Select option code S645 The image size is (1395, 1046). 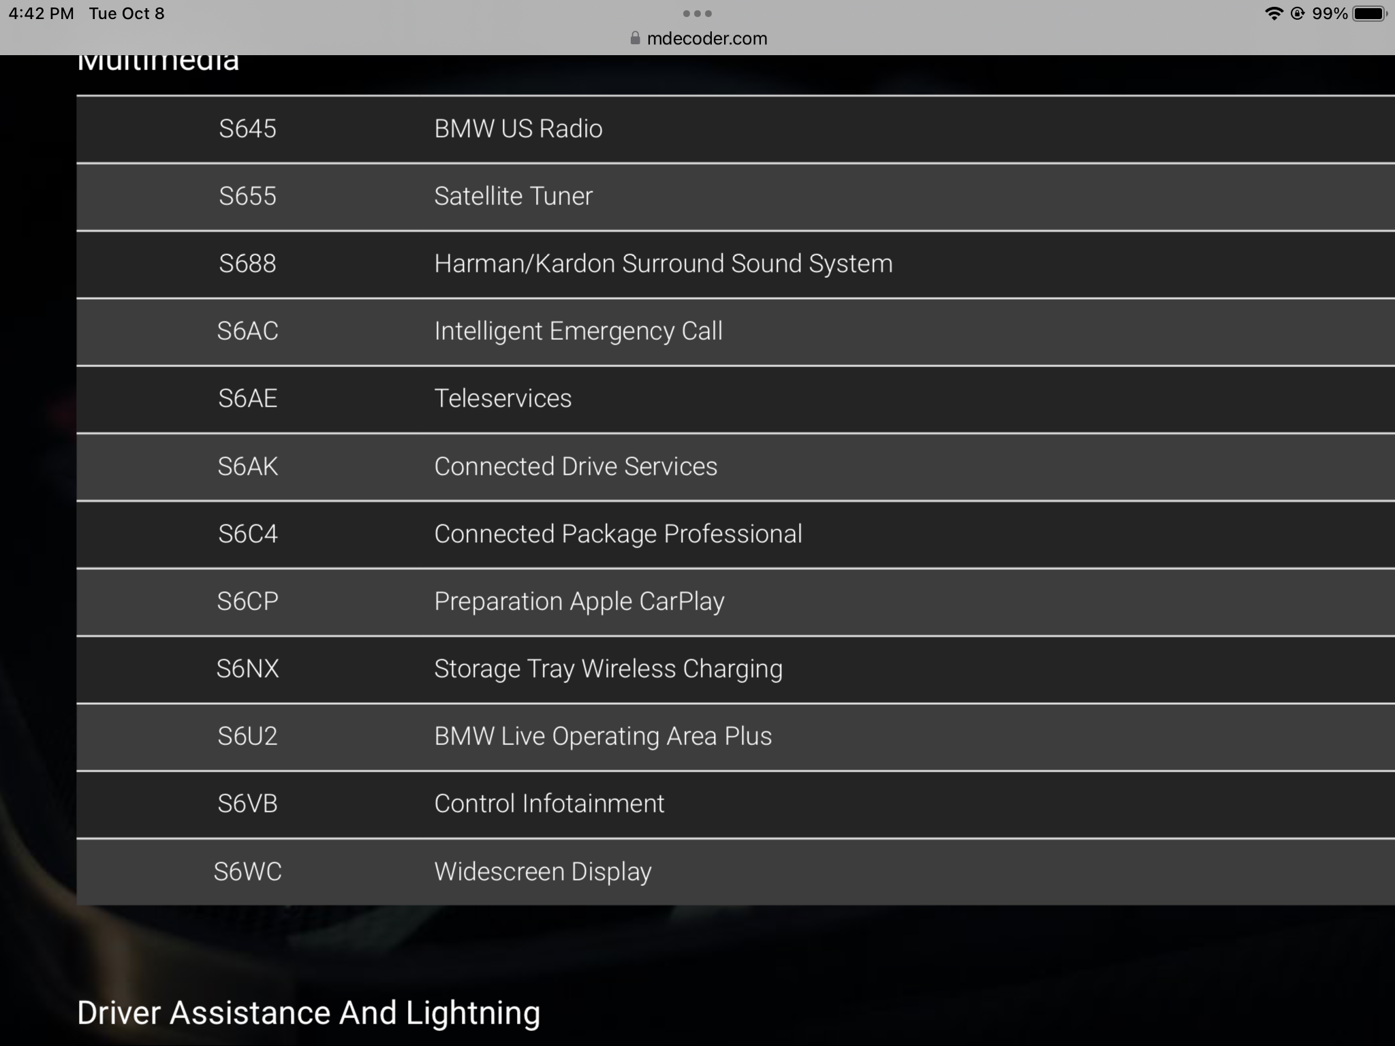click(x=247, y=129)
